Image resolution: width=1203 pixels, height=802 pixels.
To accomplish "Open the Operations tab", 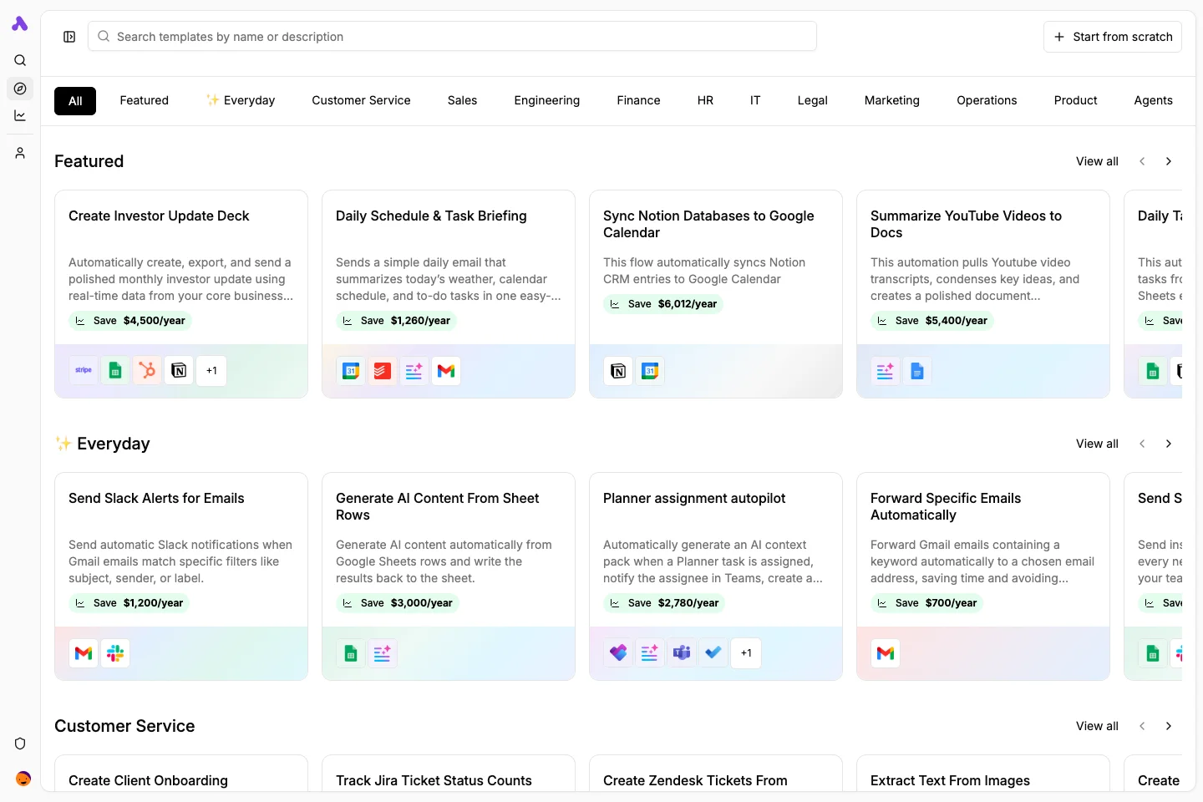I will pos(987,100).
